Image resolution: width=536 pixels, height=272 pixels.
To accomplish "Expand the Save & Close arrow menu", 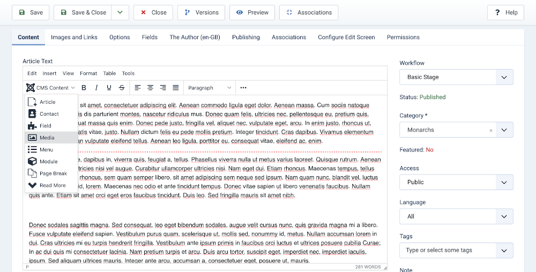I will (x=120, y=12).
